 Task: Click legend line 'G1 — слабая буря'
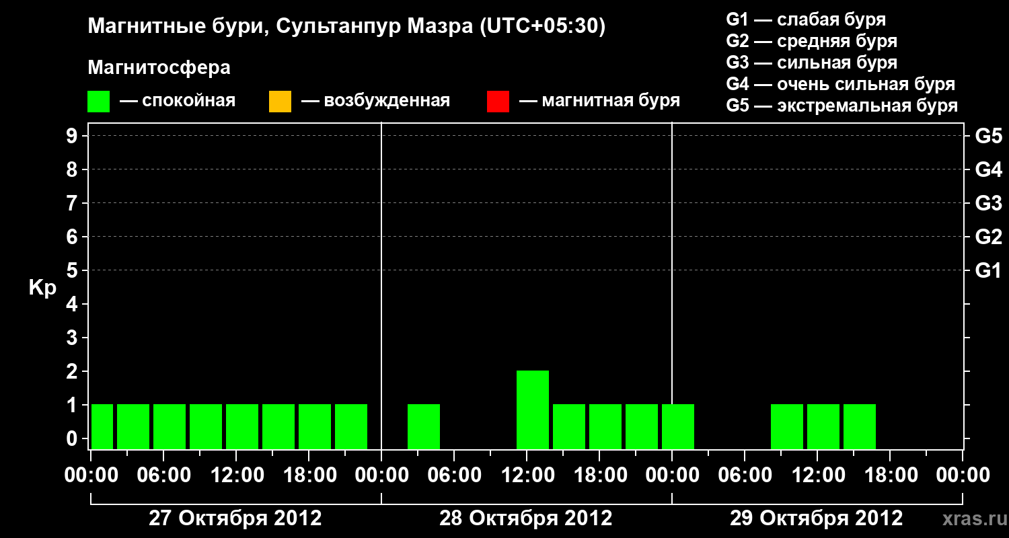click(x=806, y=20)
